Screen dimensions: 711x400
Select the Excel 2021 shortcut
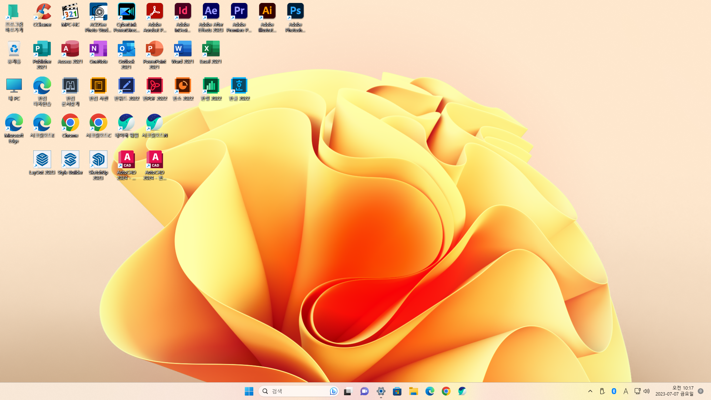(x=211, y=49)
